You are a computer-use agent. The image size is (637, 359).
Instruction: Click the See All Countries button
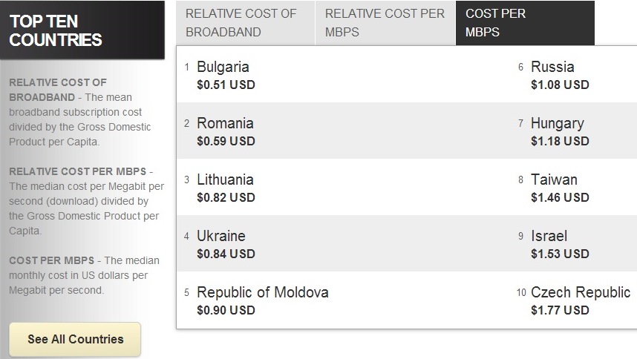(x=75, y=340)
